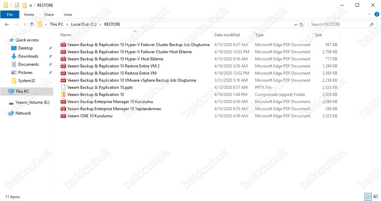Open the Customize Quick Access Toolbar dropdown
Image resolution: width=381 pixels, height=201 pixels.
click(x=30, y=5)
